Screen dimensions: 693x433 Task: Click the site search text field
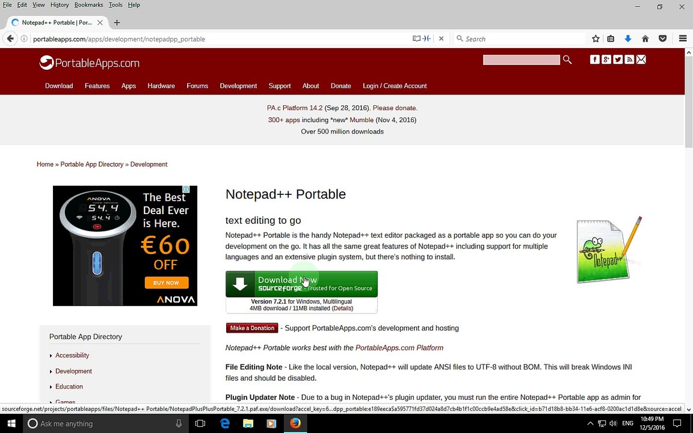tap(521, 60)
